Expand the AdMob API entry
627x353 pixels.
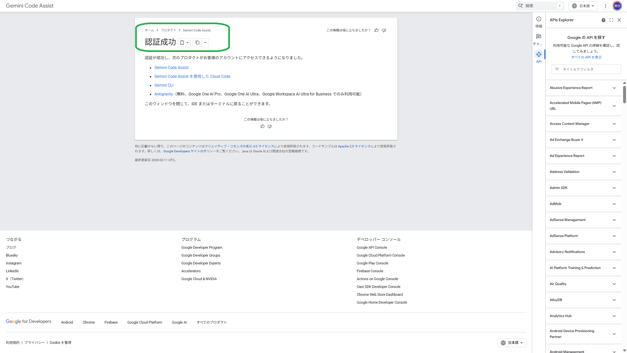coord(614,204)
